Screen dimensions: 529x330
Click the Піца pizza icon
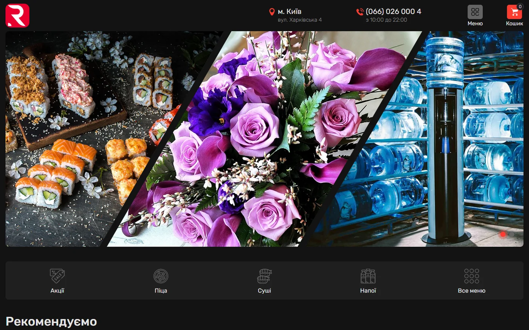(x=161, y=276)
